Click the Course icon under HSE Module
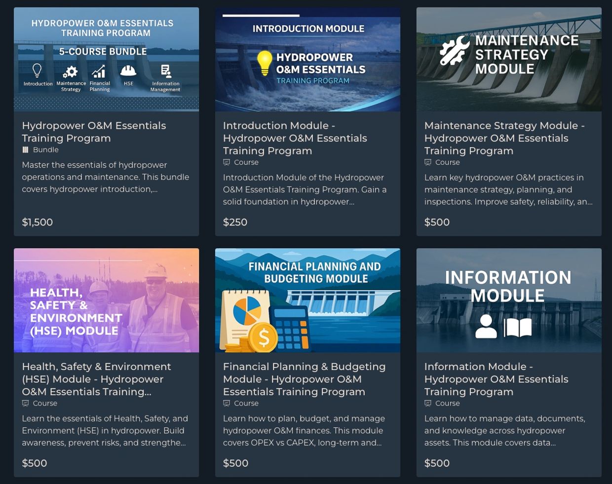Screen dimensions: 612x484 coord(25,403)
